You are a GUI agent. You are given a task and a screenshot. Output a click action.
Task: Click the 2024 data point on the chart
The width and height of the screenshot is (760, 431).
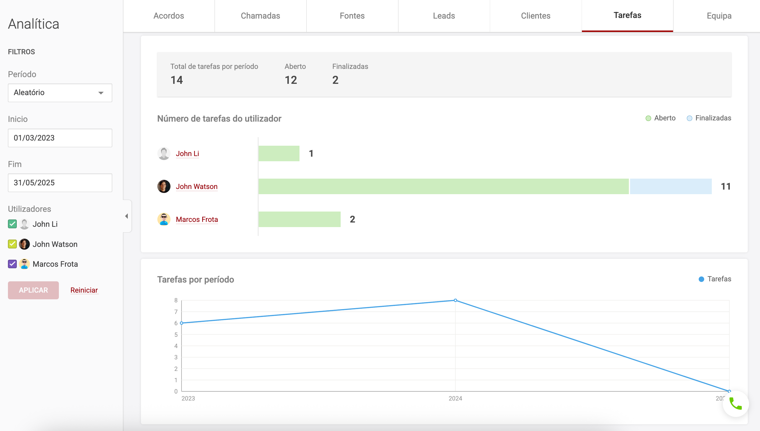pyautogui.click(x=455, y=301)
